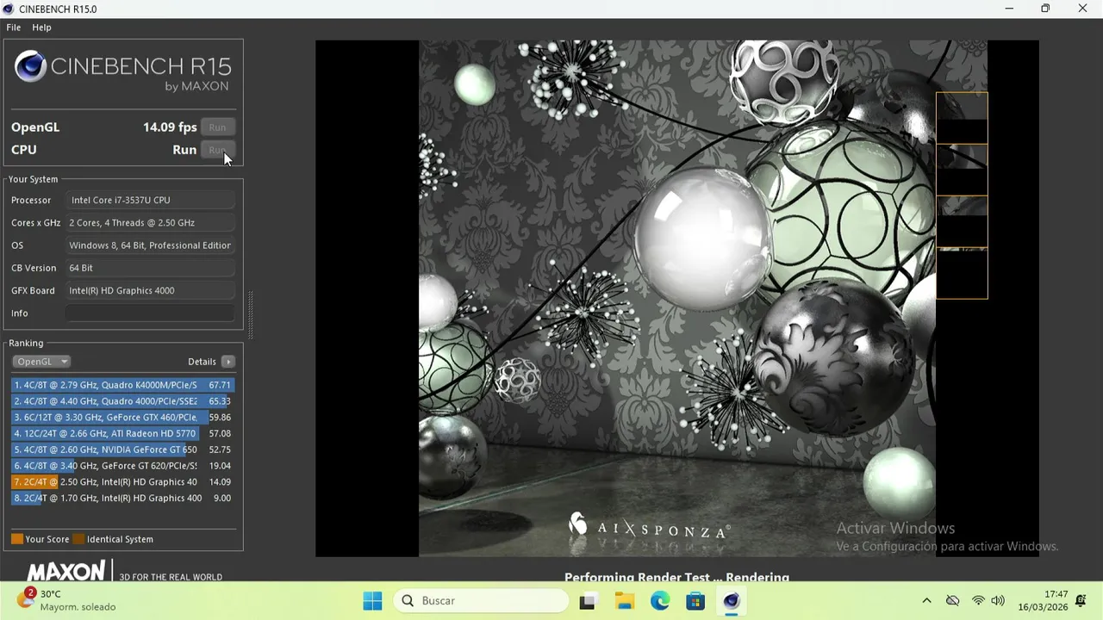Image resolution: width=1103 pixels, height=620 pixels.
Task: Expand ranking Details arrow button
Action: click(227, 362)
